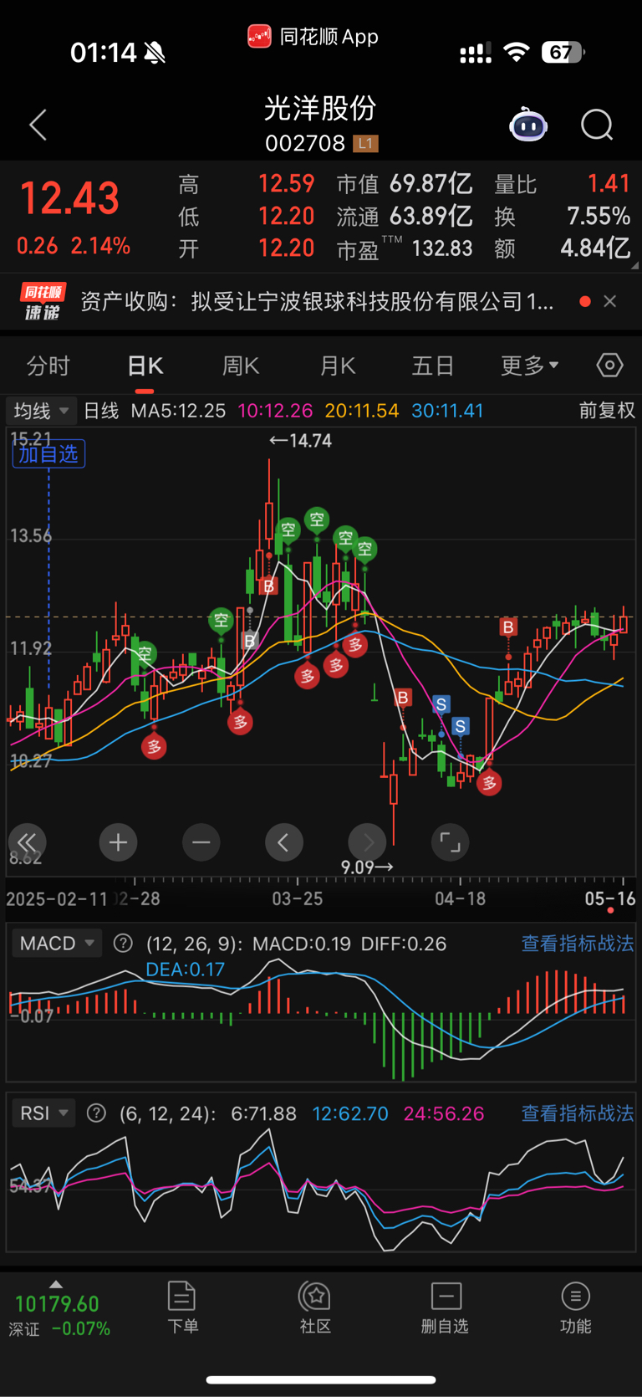Zoom in chart with plus button

tap(118, 842)
